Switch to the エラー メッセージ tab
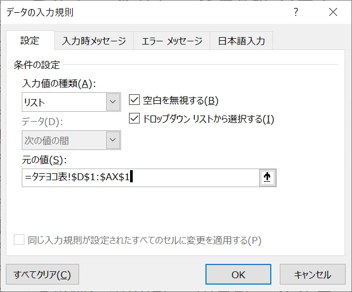Viewport: 352px width, 292px height. click(x=171, y=41)
